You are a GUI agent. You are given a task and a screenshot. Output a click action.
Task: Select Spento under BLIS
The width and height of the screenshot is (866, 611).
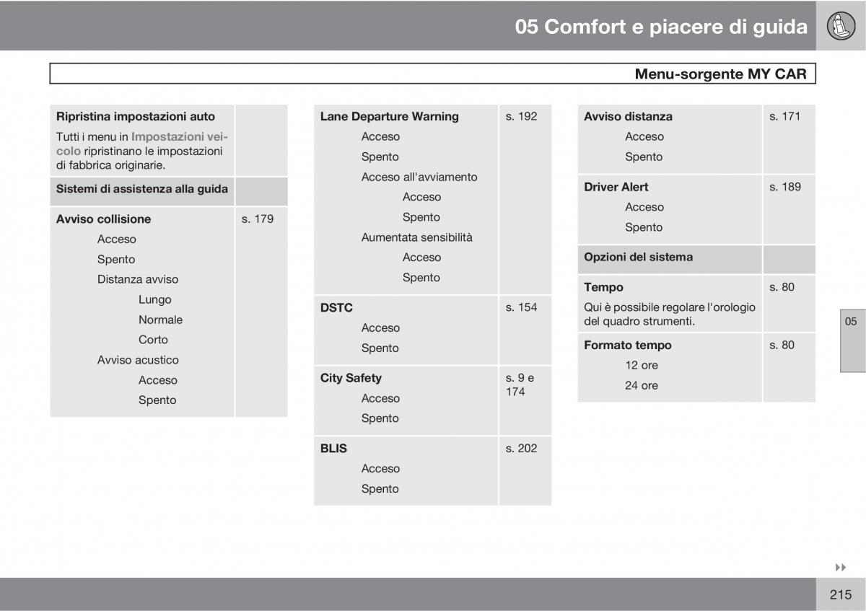380,488
